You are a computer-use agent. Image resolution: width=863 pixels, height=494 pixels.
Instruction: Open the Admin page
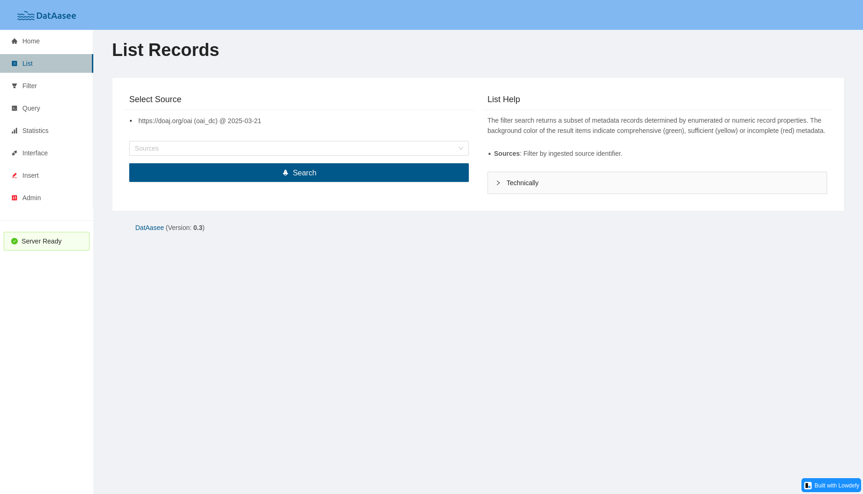[x=46, y=198]
